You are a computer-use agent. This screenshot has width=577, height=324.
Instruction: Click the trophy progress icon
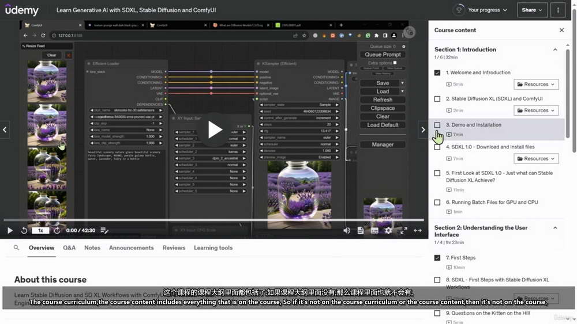pos(459,10)
